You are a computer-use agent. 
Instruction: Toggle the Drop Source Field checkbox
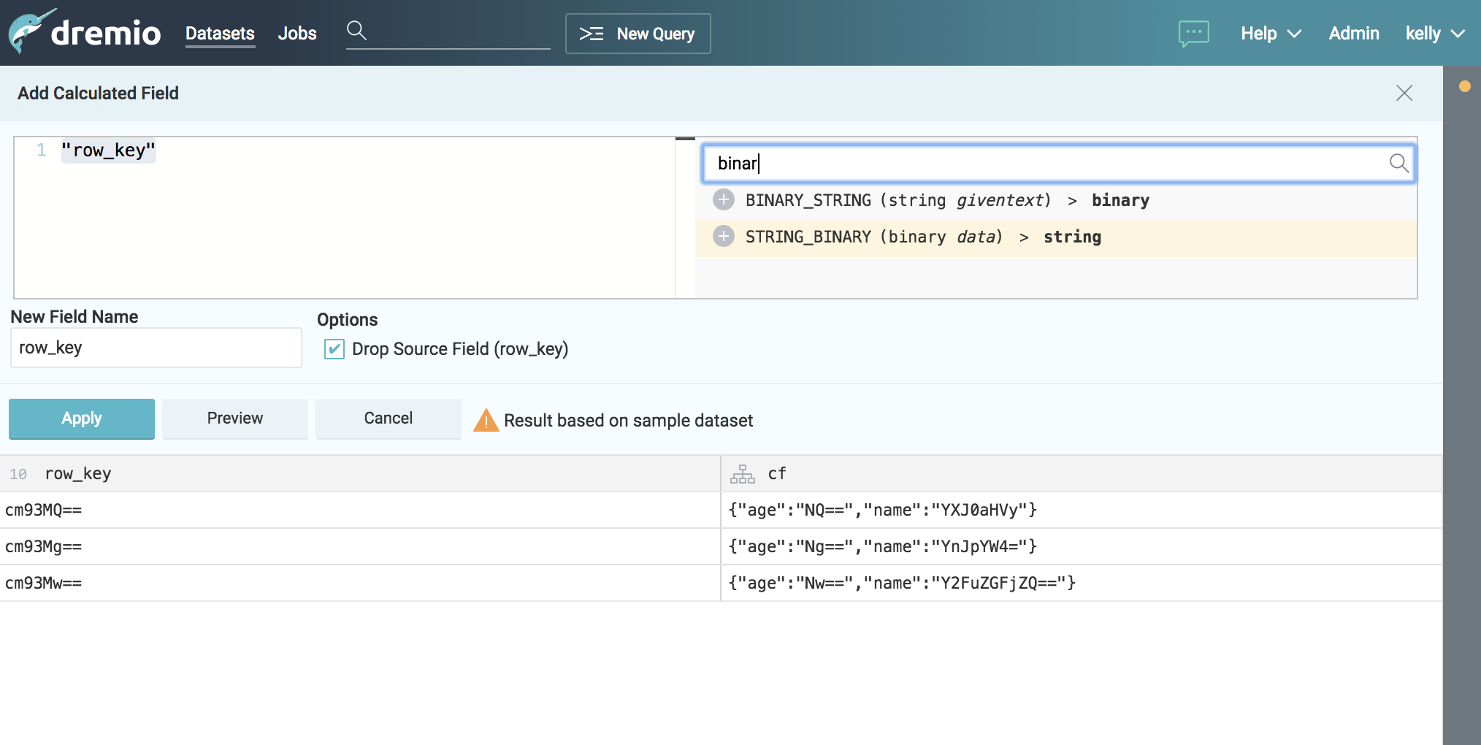[334, 349]
